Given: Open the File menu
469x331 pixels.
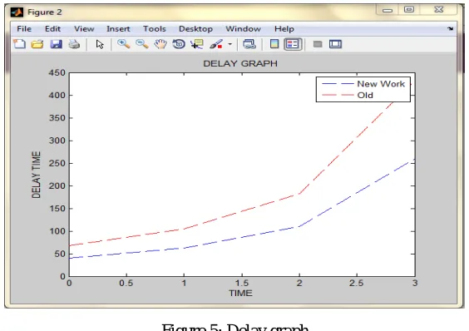Looking at the screenshot, I should pos(24,29).
